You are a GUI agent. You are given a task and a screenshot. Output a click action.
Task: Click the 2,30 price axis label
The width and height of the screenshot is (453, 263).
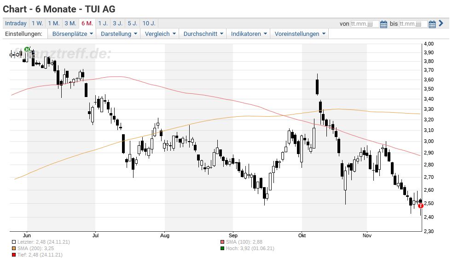tap(429, 231)
